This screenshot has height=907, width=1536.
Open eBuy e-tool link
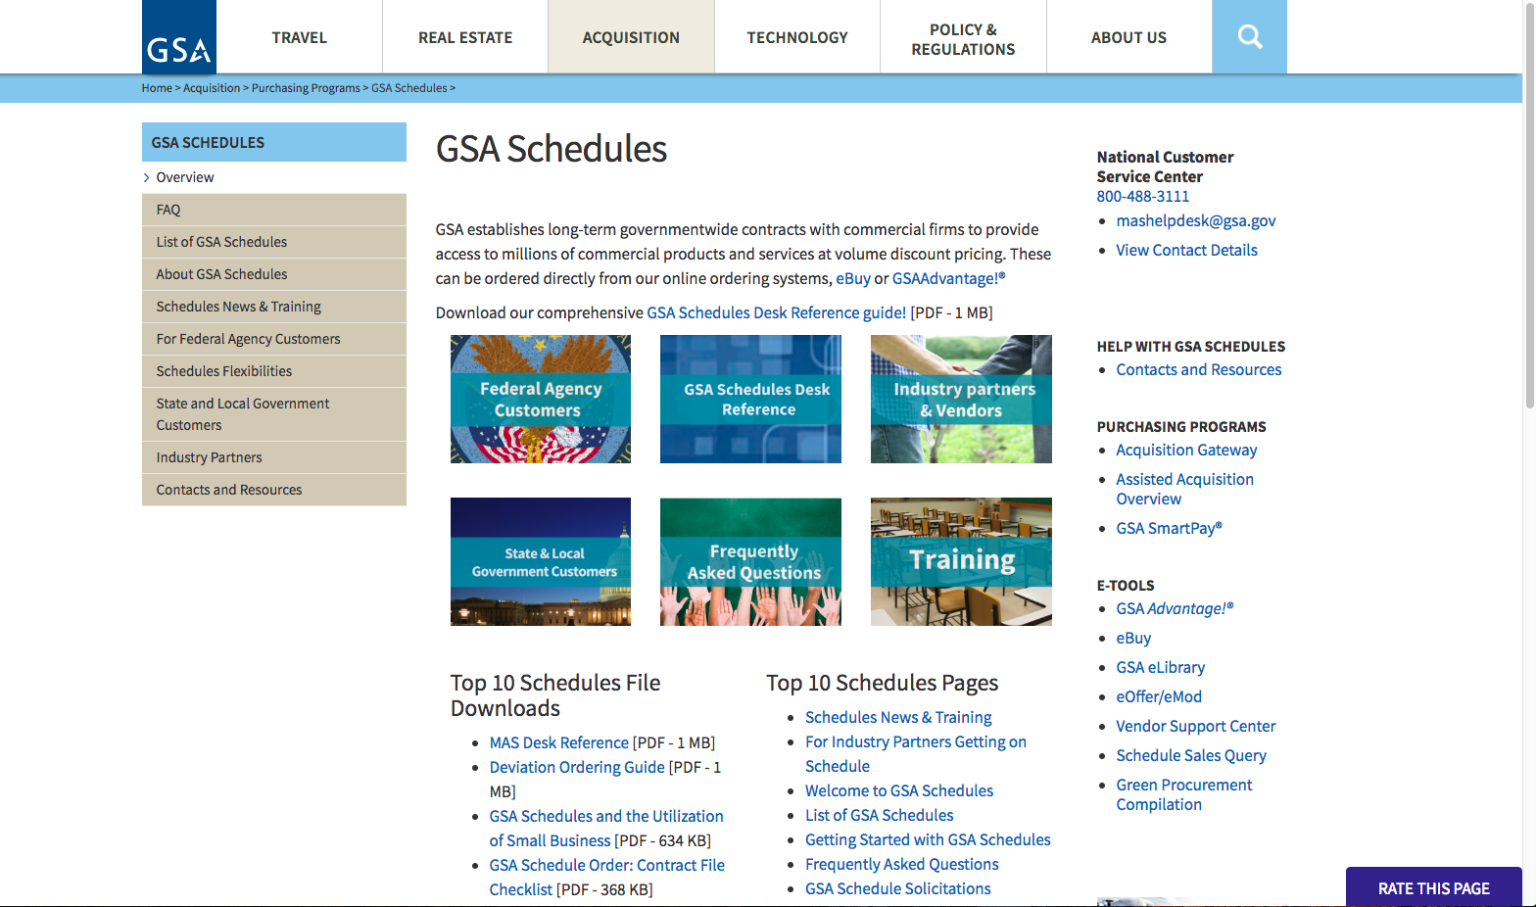(1134, 639)
